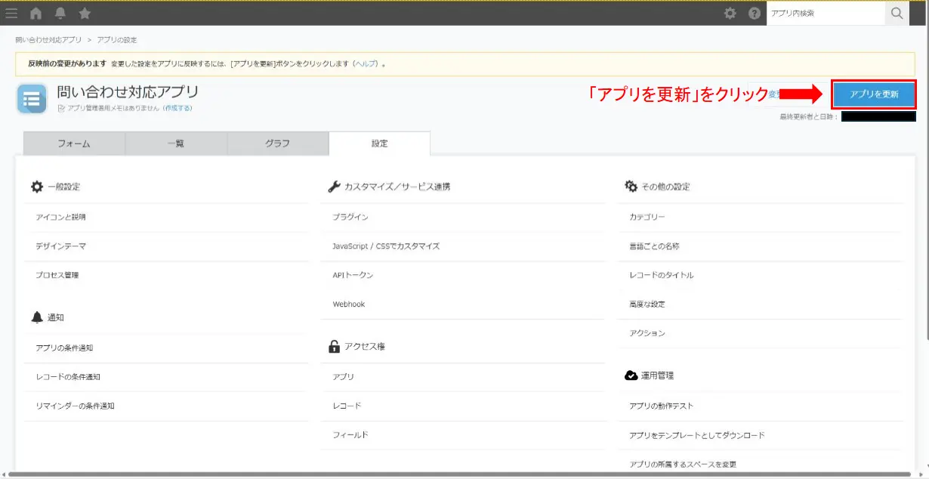Click the cloud icon beside 運用管理

(632, 375)
